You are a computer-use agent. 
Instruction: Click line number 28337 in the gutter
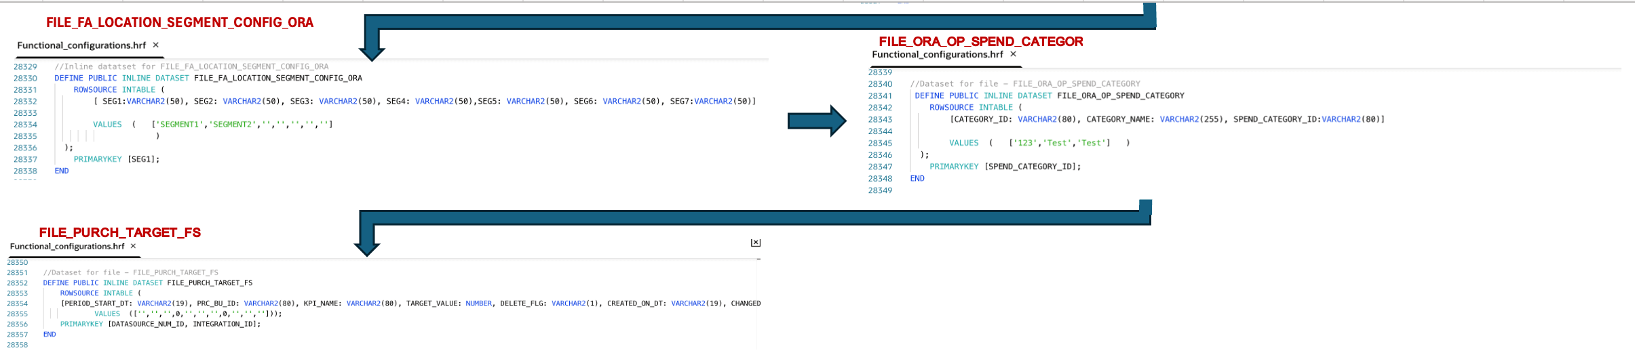click(x=26, y=159)
